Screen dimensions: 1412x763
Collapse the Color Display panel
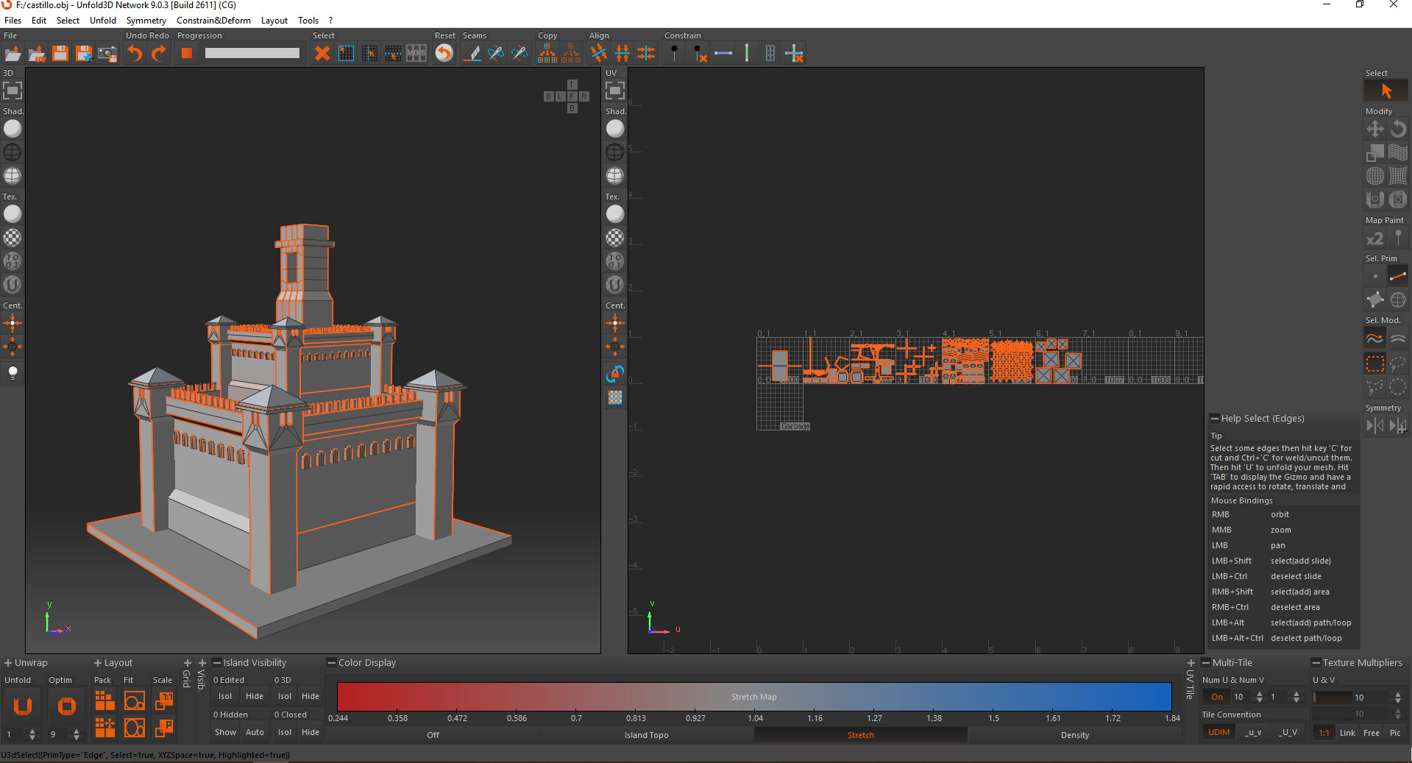[332, 663]
